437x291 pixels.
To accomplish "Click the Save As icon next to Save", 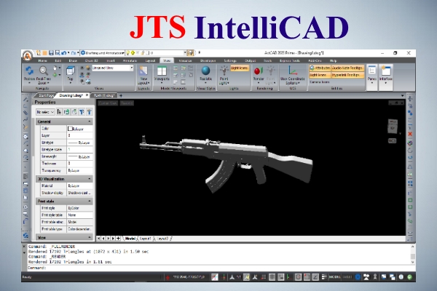I will 58,52.
